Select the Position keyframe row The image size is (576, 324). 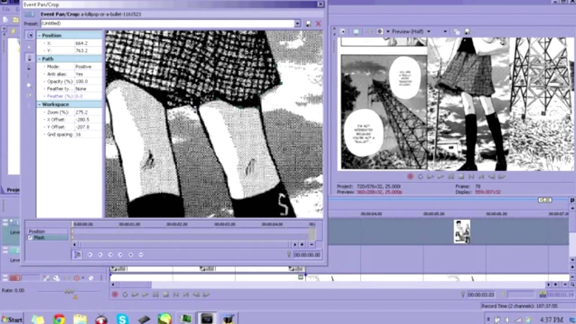[48, 231]
